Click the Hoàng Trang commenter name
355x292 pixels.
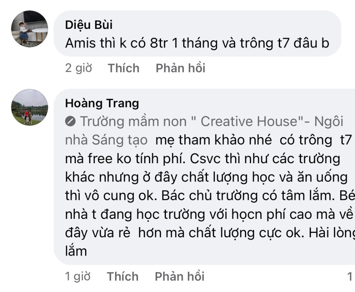click(102, 103)
